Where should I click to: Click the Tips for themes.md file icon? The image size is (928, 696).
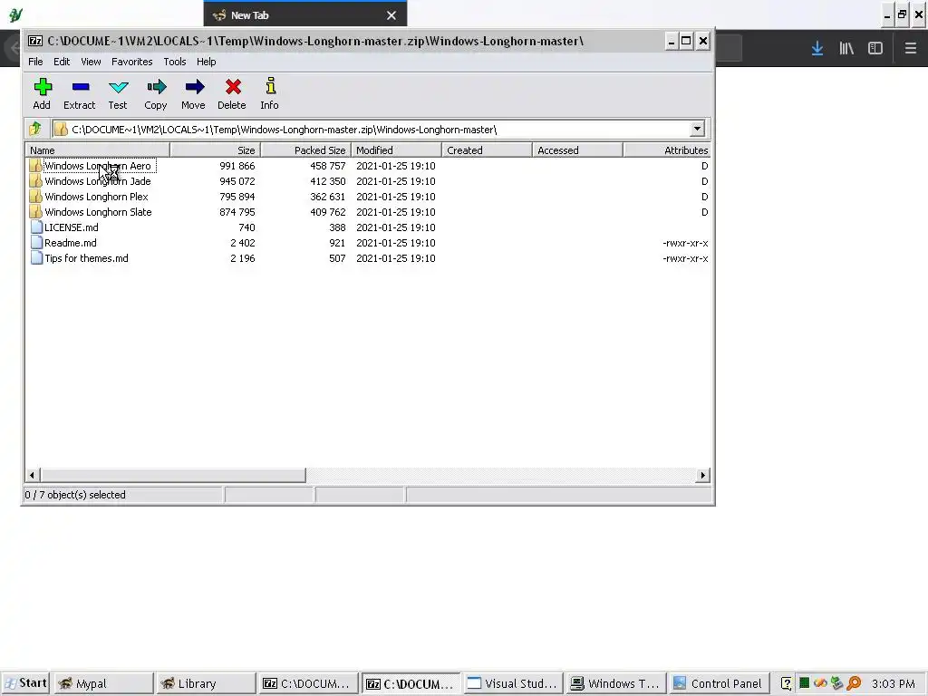pos(36,258)
